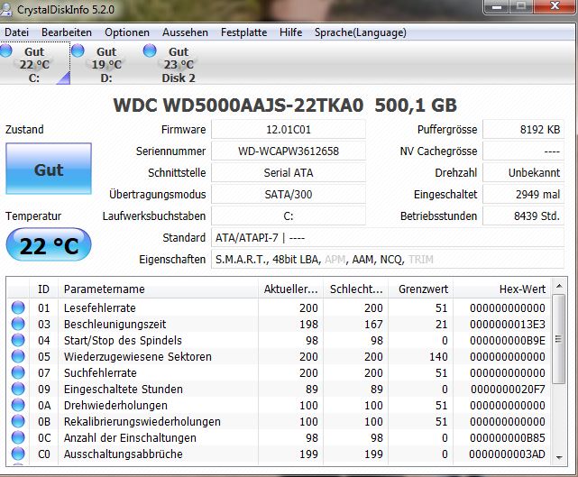This screenshot has height=477, width=578.
Task: Click the status orb of Ausschaltungsabbrüche row
Action: point(18,454)
